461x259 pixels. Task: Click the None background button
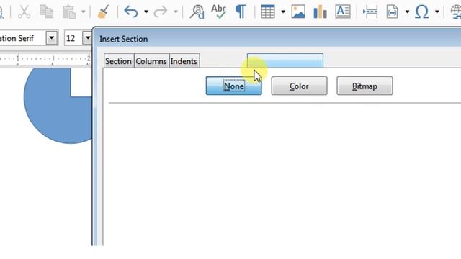(x=233, y=86)
